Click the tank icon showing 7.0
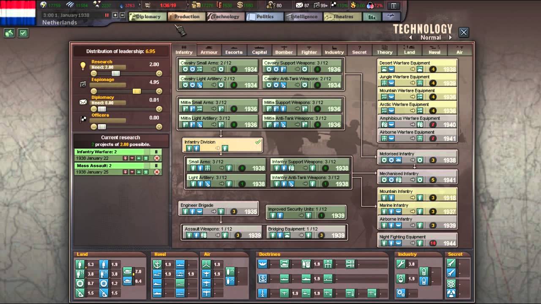The width and height of the screenshot is (541, 304). [x=128, y=272]
